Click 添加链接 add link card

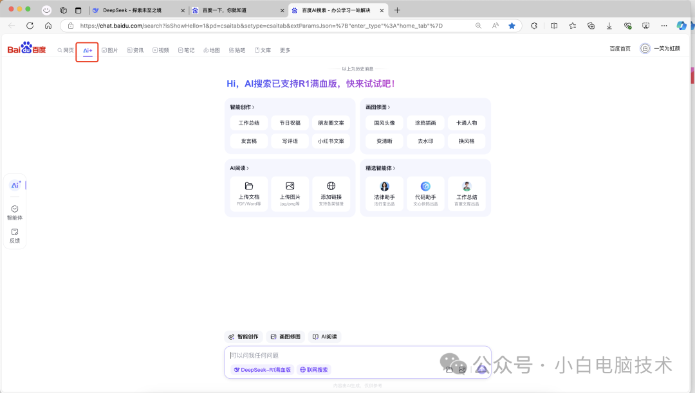tap(331, 194)
